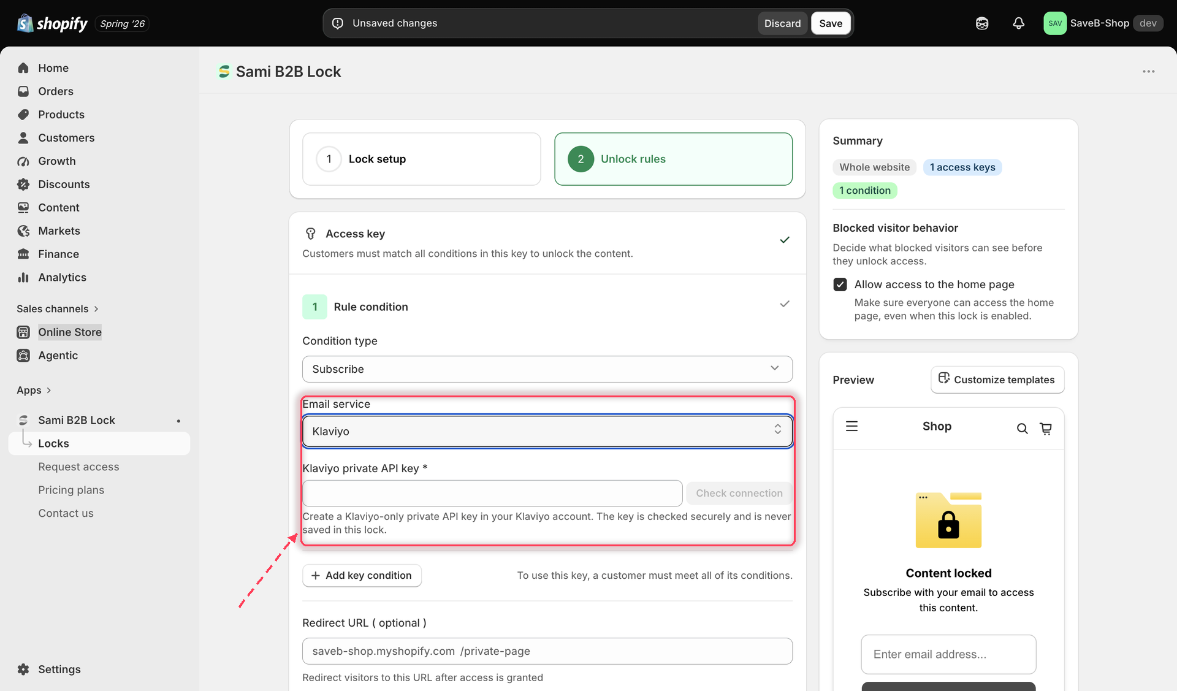Open the Condition type Subscribe dropdown
This screenshot has width=1177, height=691.
pos(547,369)
